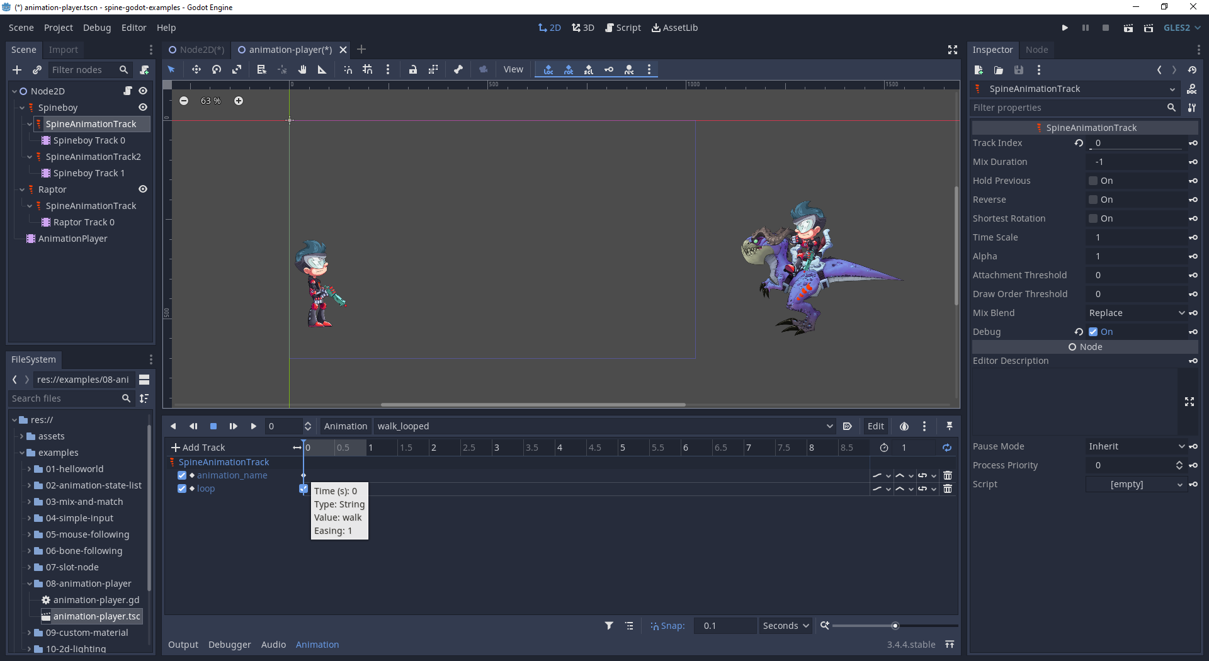Add a new node with the plus icon
1209x661 pixels.
(17, 70)
